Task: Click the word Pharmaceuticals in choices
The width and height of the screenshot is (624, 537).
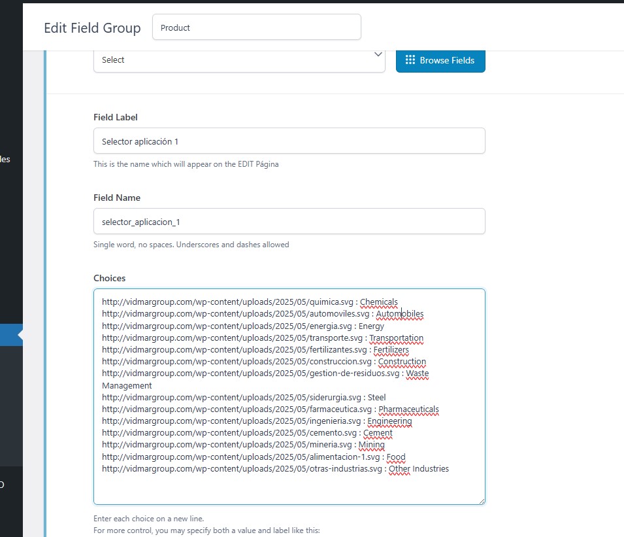Action: tap(408, 409)
